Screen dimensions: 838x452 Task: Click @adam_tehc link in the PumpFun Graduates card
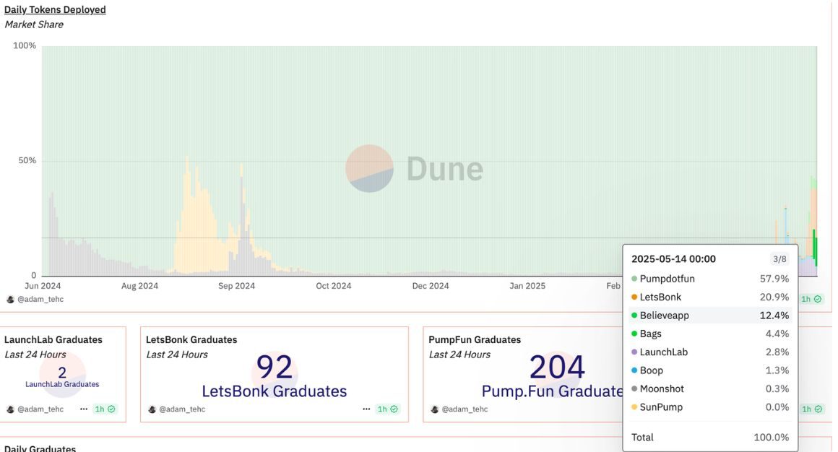465,409
